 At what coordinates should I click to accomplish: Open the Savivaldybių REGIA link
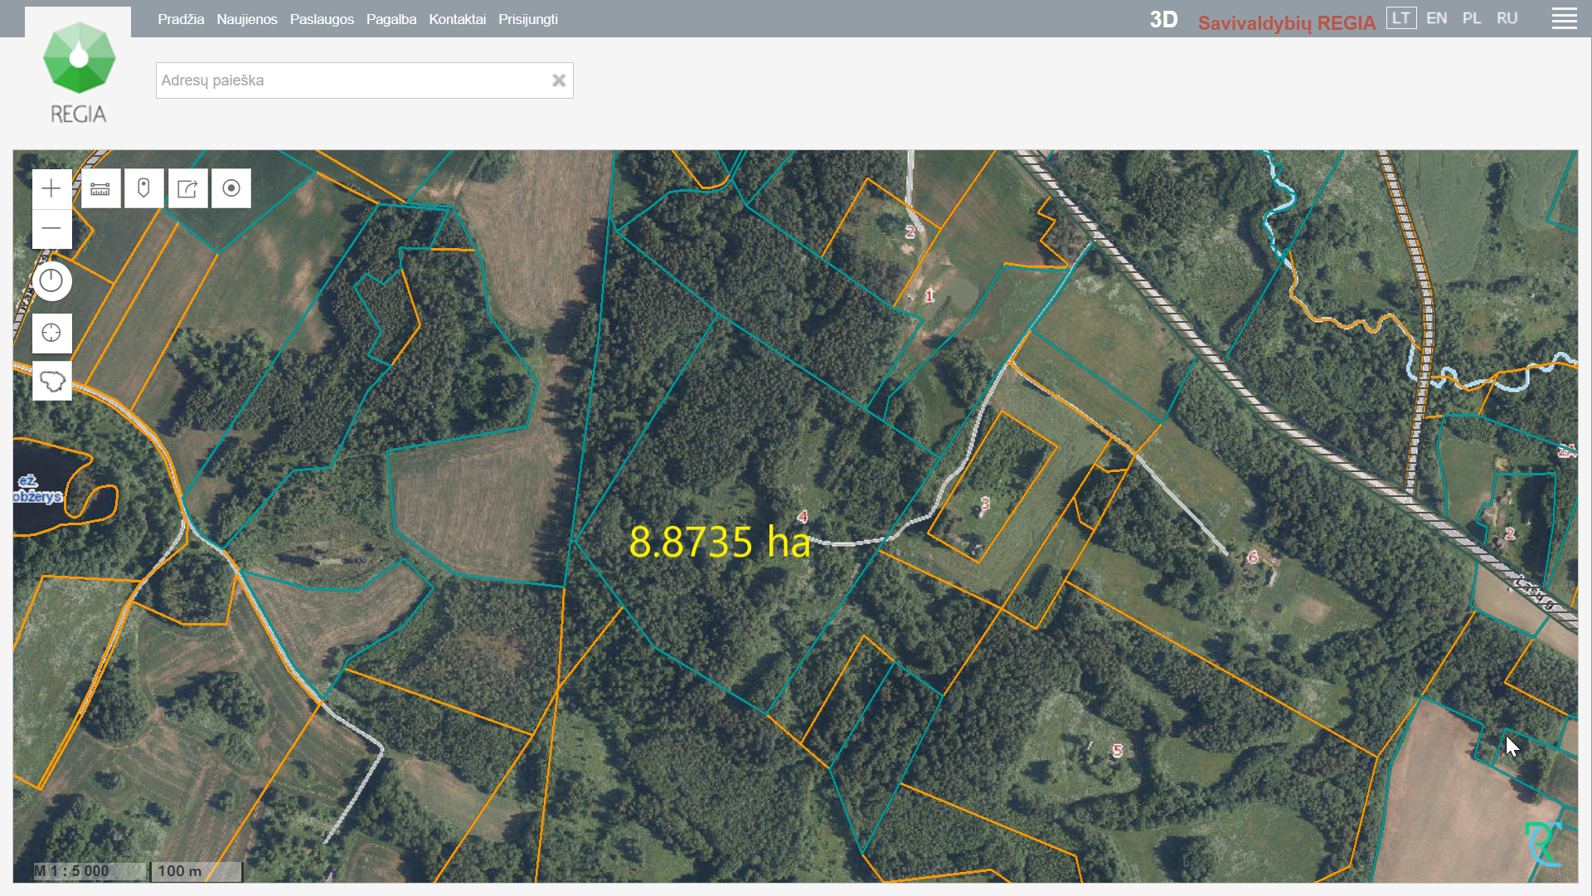(1286, 23)
